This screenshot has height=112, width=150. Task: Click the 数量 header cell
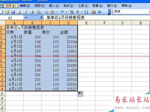(32, 32)
